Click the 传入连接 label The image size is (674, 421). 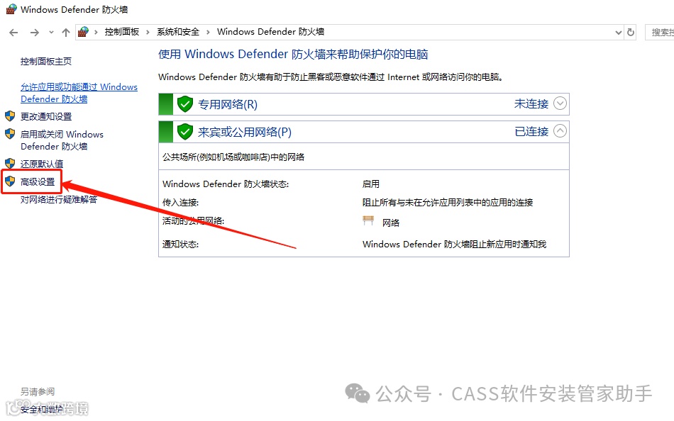(x=180, y=202)
